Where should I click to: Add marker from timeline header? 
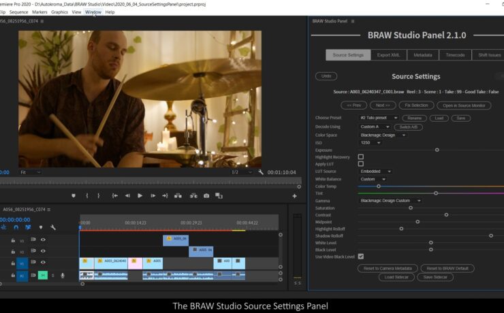pyautogui.click(x=41, y=227)
